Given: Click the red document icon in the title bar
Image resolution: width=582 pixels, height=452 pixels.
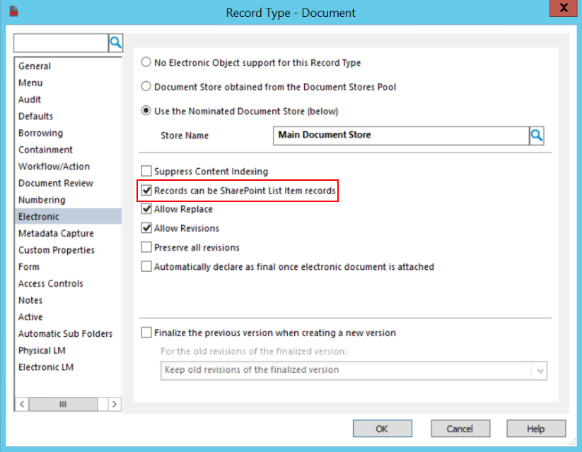Looking at the screenshot, I should pos(13,12).
